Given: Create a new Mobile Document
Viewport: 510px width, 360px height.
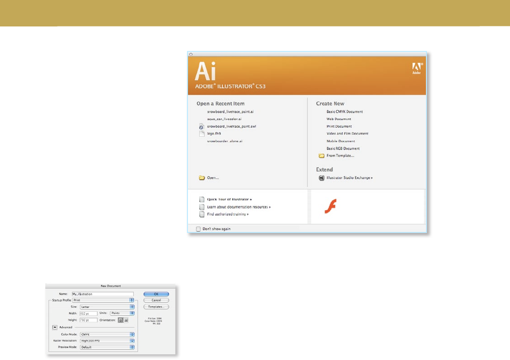Looking at the screenshot, I should (x=340, y=141).
